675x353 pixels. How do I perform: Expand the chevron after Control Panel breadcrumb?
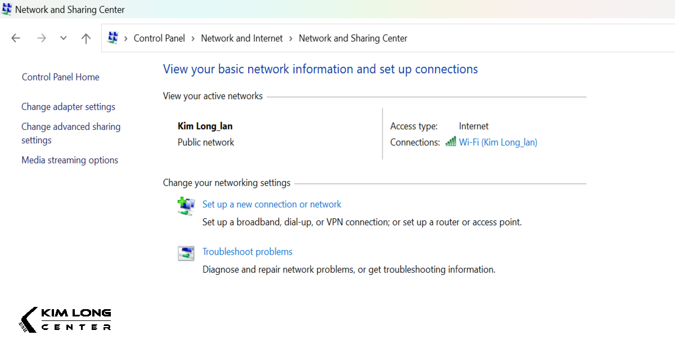pyautogui.click(x=193, y=38)
